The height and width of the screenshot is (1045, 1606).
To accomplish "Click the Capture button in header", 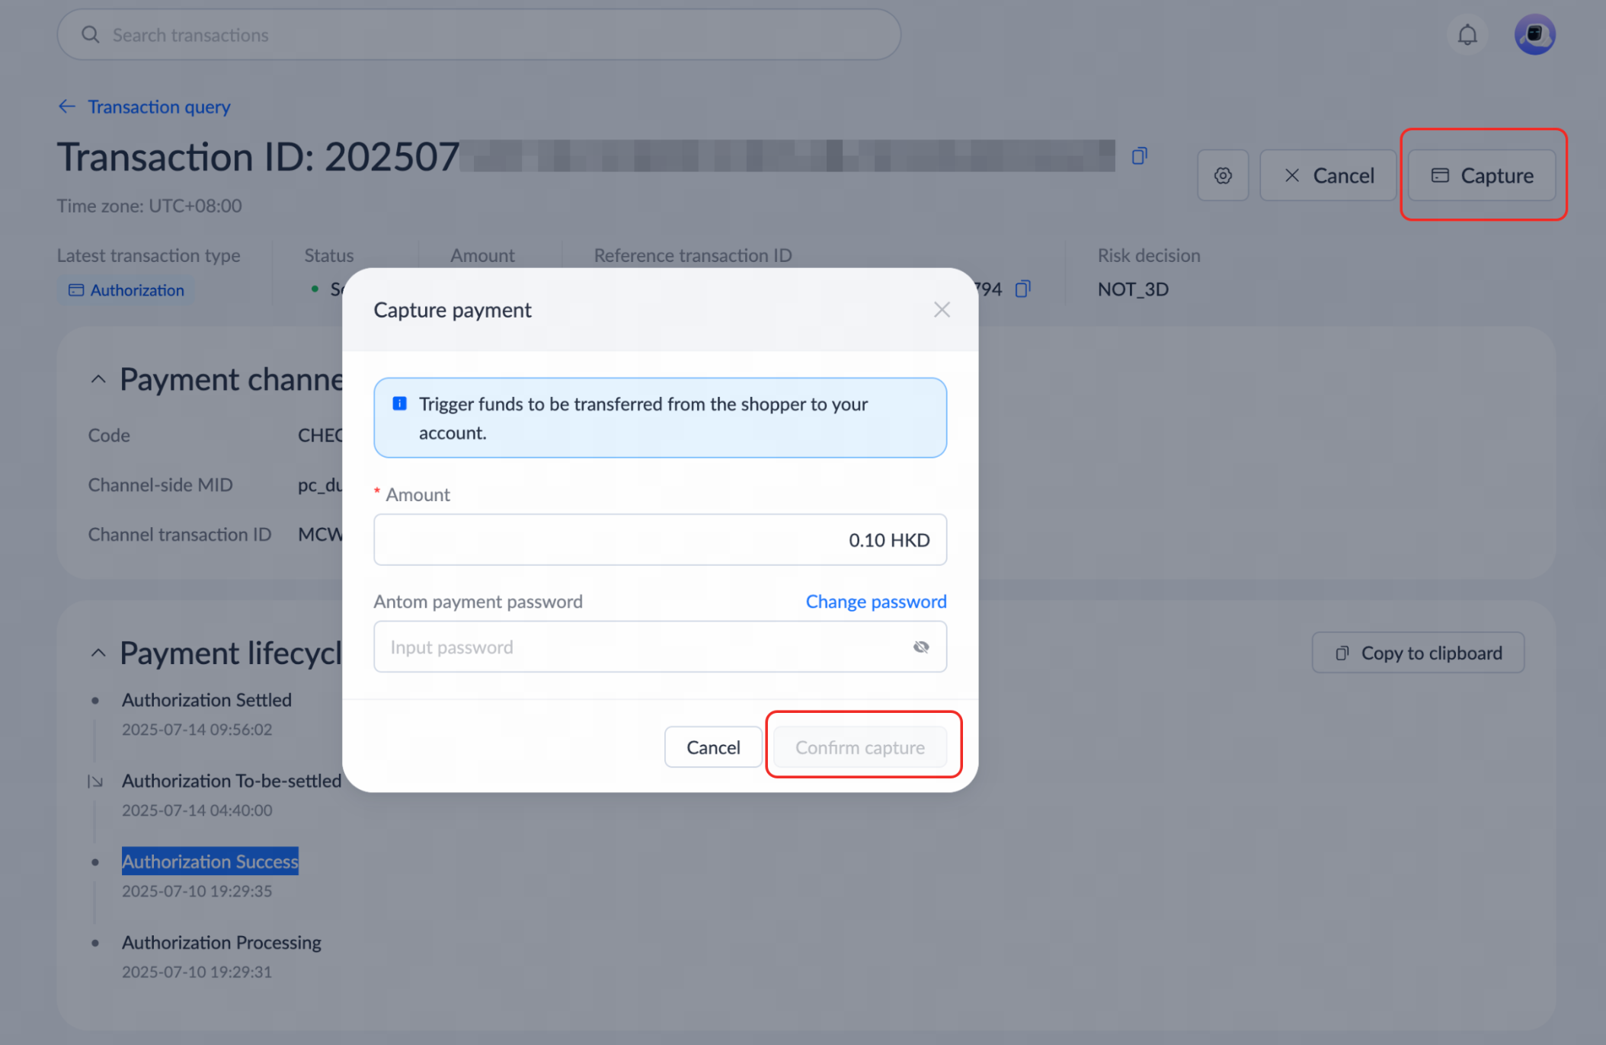I will pyautogui.click(x=1482, y=176).
